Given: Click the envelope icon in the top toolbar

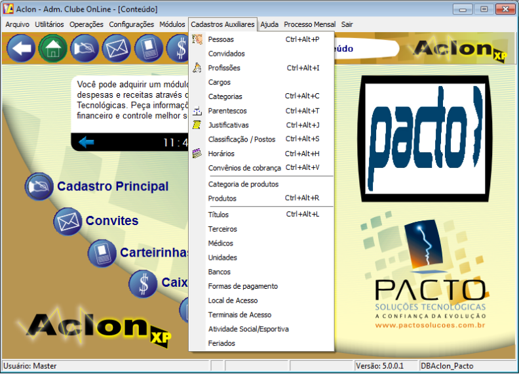Looking at the screenshot, I should (117, 49).
